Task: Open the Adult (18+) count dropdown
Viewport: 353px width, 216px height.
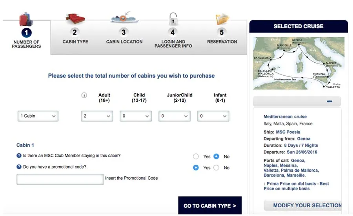Action: coord(97,116)
